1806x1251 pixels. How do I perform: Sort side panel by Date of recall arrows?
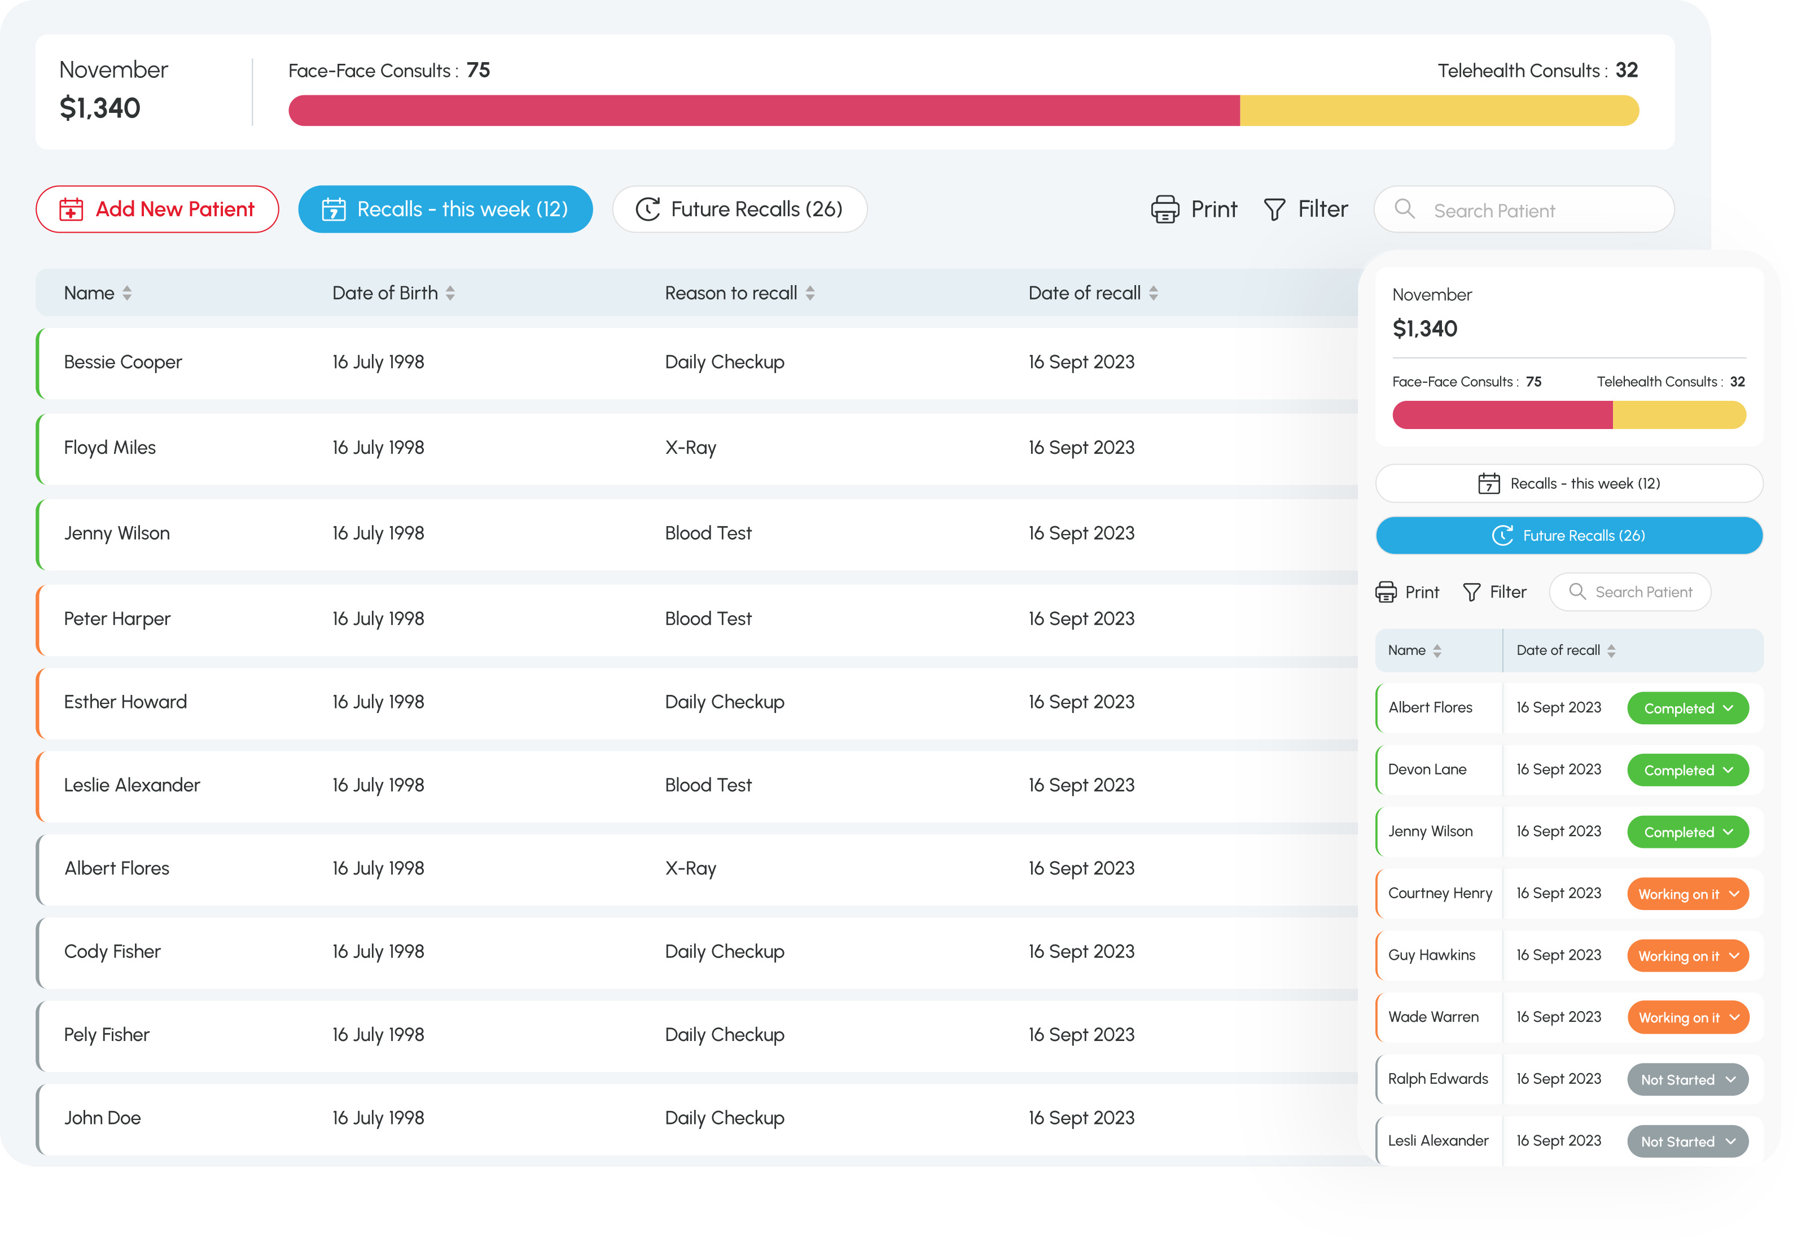tap(1611, 650)
